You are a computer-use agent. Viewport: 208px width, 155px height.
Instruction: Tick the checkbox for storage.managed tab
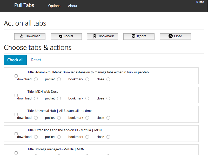(16, 153)
